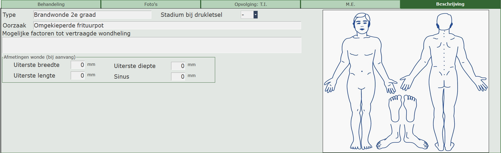
Task: Open the Foto's tab
Action: 151,4
